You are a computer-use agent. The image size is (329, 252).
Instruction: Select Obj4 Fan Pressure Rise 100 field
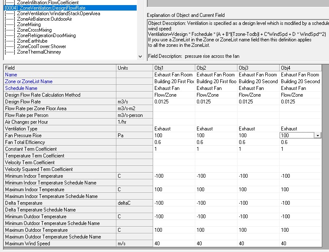(297, 135)
